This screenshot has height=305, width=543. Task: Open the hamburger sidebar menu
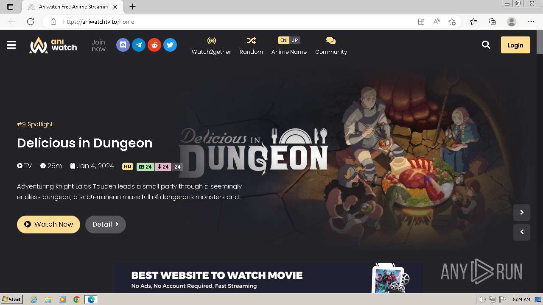11,45
